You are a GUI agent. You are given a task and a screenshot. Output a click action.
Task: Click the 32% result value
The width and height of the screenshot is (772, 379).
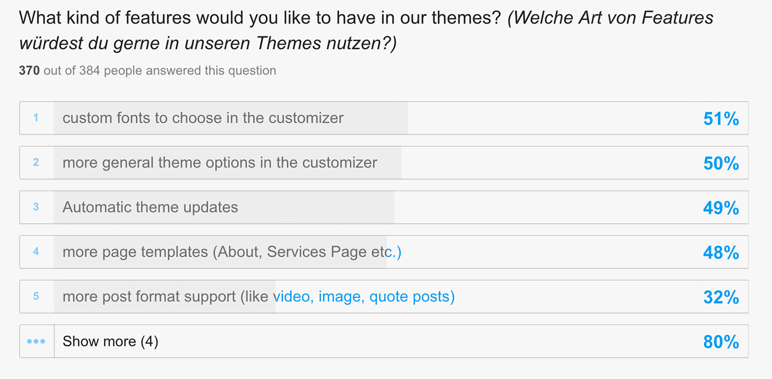[721, 297]
